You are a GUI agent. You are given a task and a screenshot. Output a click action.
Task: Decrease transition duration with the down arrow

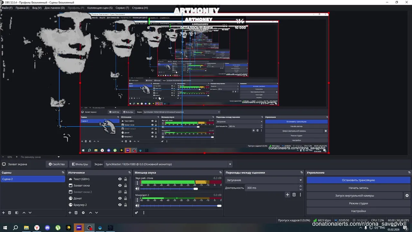tap(301, 189)
